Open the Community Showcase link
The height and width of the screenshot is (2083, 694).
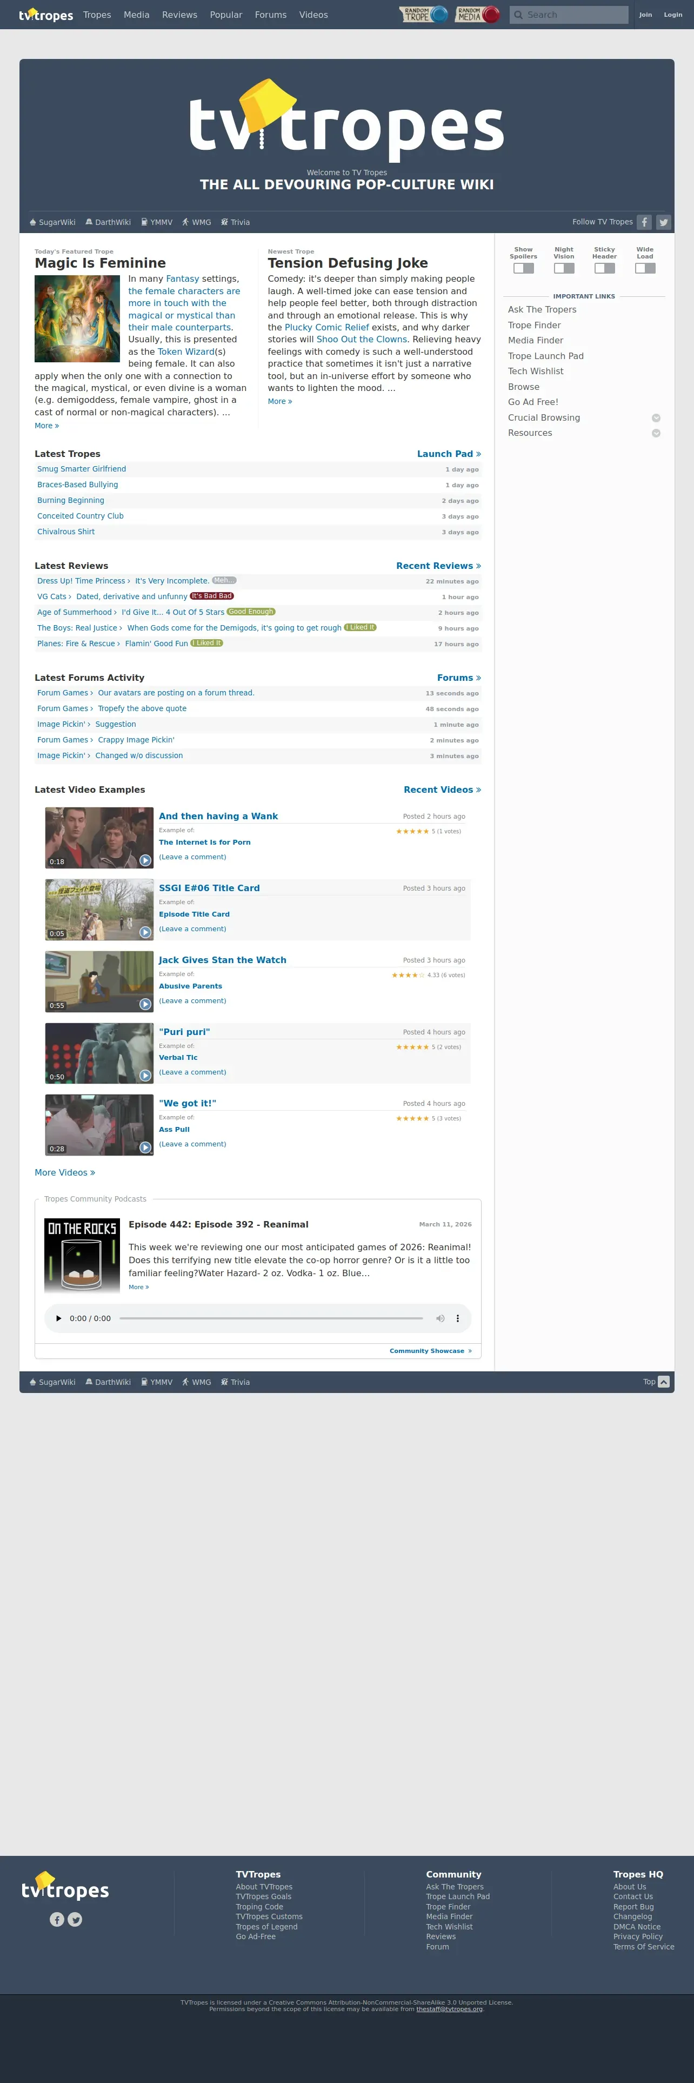[430, 1351]
